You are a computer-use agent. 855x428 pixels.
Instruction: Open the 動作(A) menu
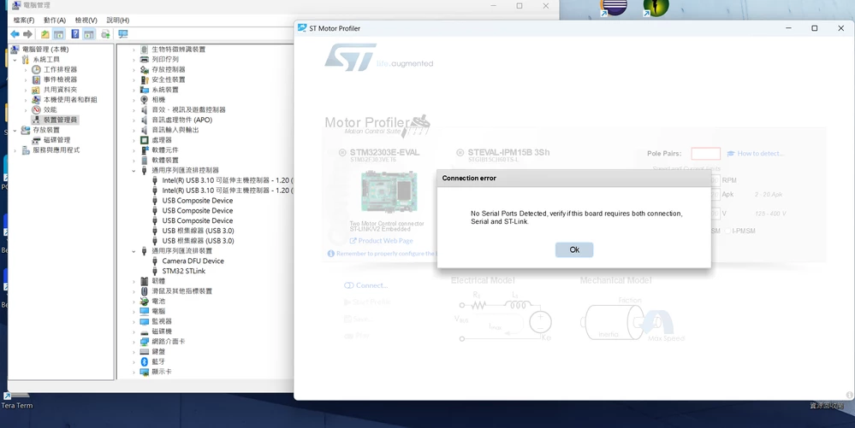coord(55,21)
